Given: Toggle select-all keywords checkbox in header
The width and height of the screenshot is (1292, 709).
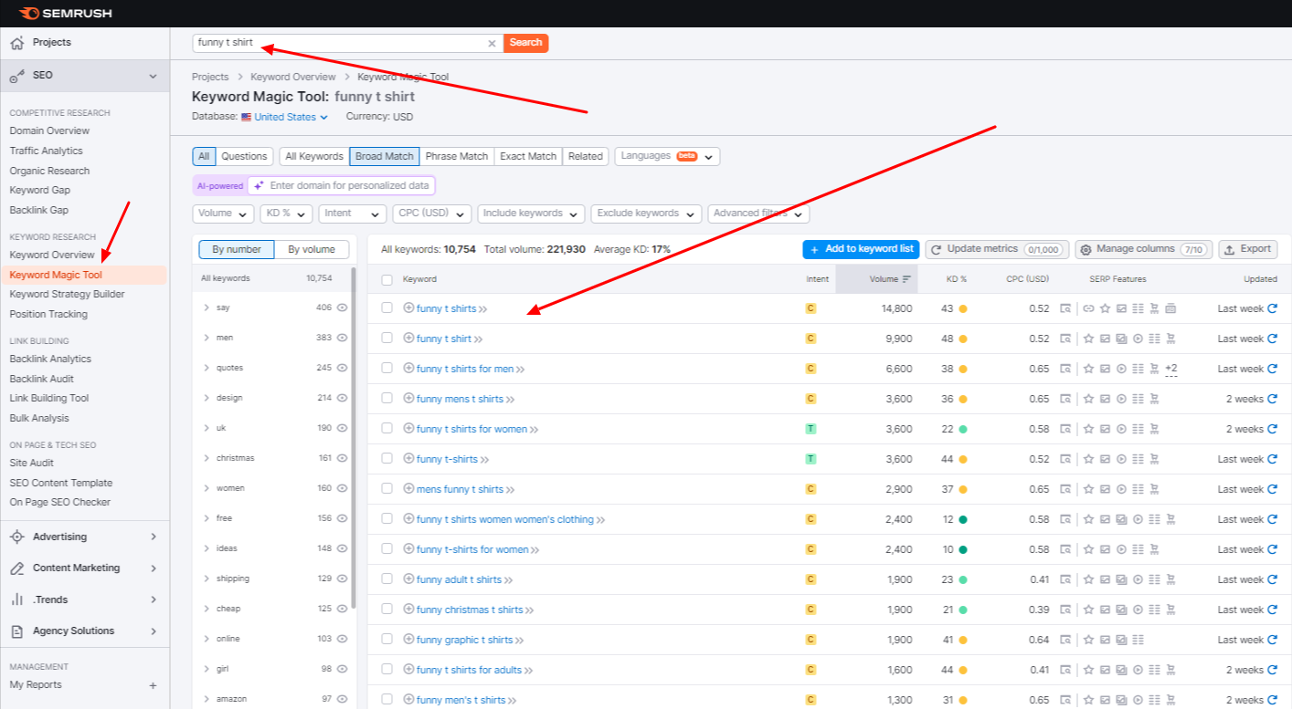Looking at the screenshot, I should click(x=387, y=279).
